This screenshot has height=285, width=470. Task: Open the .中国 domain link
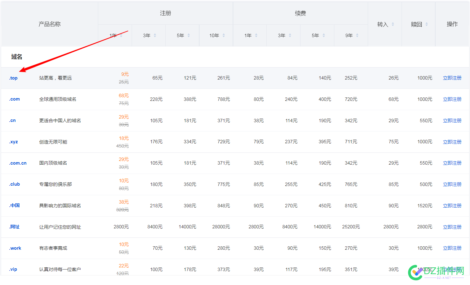coord(15,205)
